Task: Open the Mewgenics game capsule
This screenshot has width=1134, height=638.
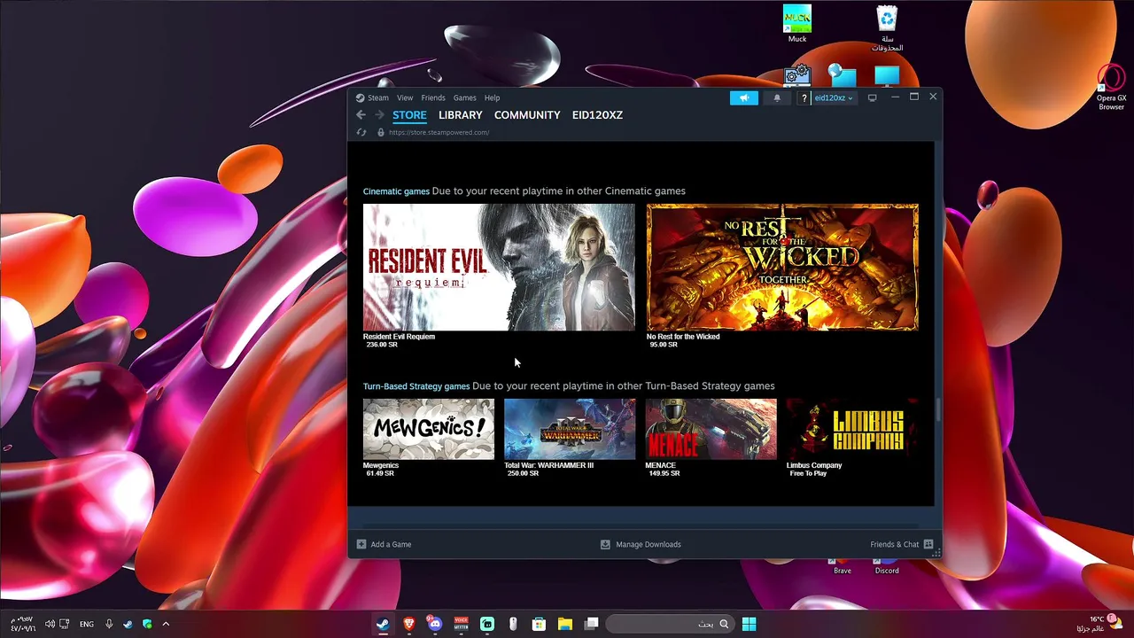Action: point(429,429)
